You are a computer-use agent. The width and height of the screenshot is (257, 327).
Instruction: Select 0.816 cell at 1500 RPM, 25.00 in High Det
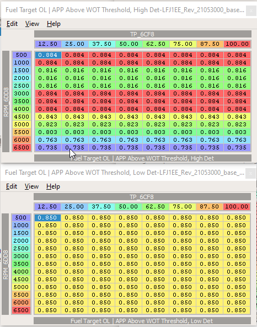point(75,70)
